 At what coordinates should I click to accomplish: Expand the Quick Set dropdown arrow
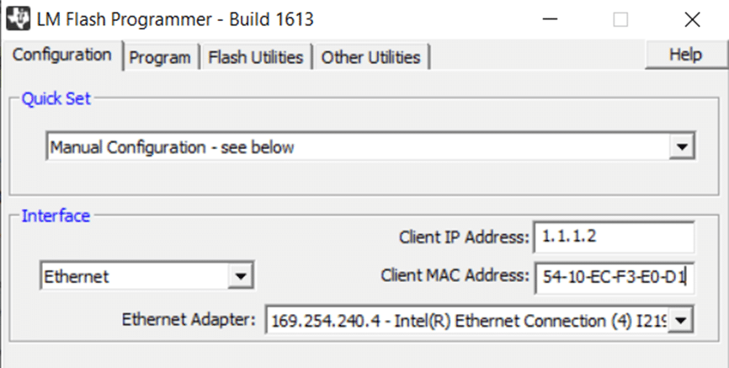coord(682,147)
